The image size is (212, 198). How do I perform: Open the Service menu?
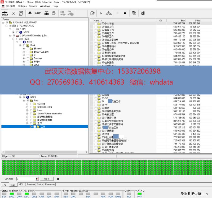point(33,6)
